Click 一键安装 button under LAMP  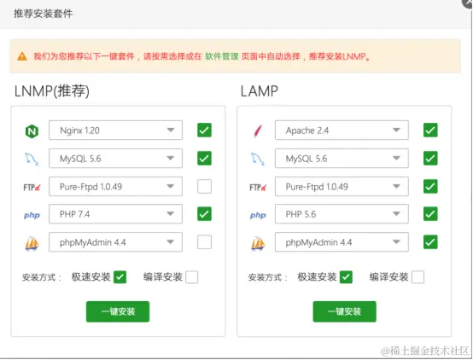(x=344, y=311)
